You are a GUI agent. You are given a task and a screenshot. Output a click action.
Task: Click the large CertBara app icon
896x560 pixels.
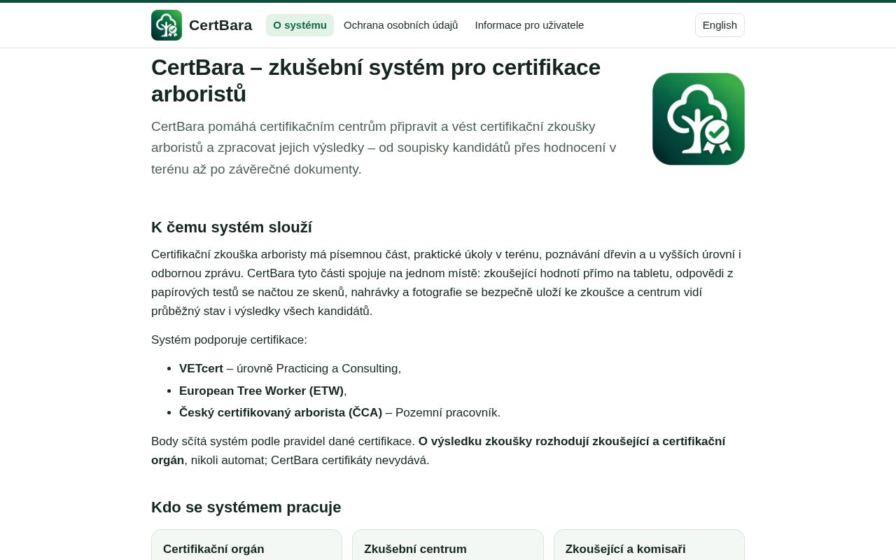(x=699, y=119)
